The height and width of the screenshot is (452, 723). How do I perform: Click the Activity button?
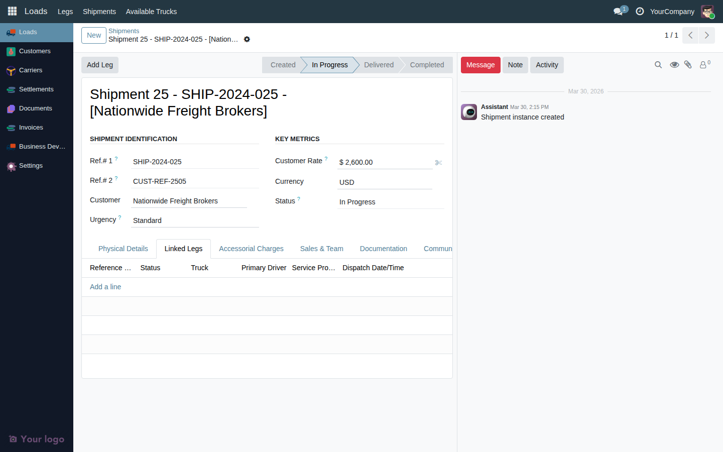547,65
